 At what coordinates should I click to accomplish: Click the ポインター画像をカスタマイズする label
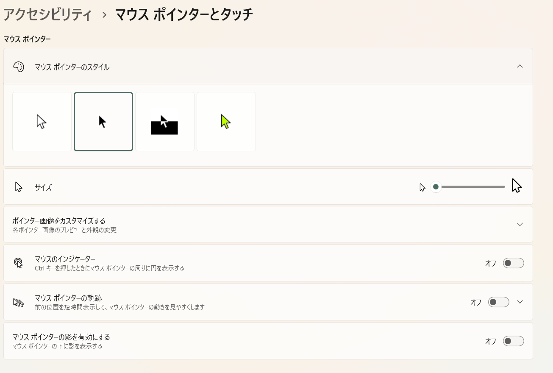(59, 221)
